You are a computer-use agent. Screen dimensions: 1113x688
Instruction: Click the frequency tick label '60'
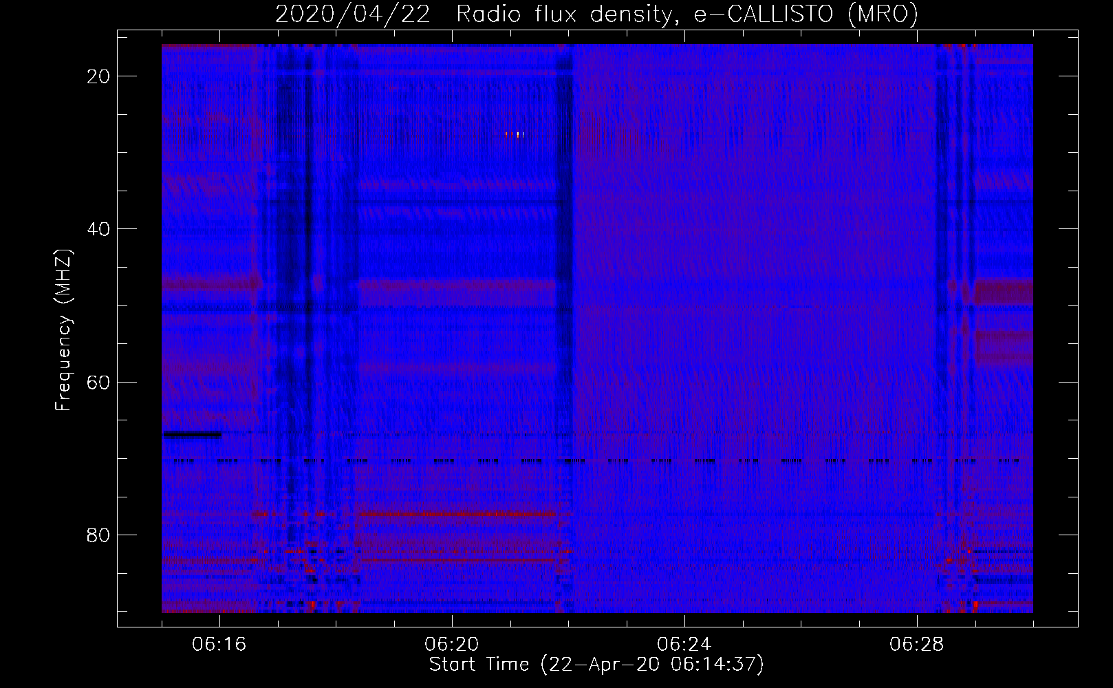(x=99, y=382)
